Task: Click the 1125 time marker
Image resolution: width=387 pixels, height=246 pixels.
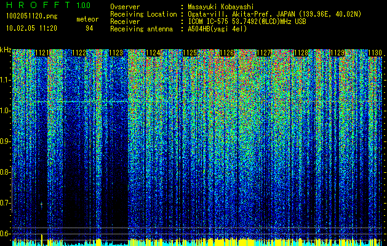Action: point(190,53)
